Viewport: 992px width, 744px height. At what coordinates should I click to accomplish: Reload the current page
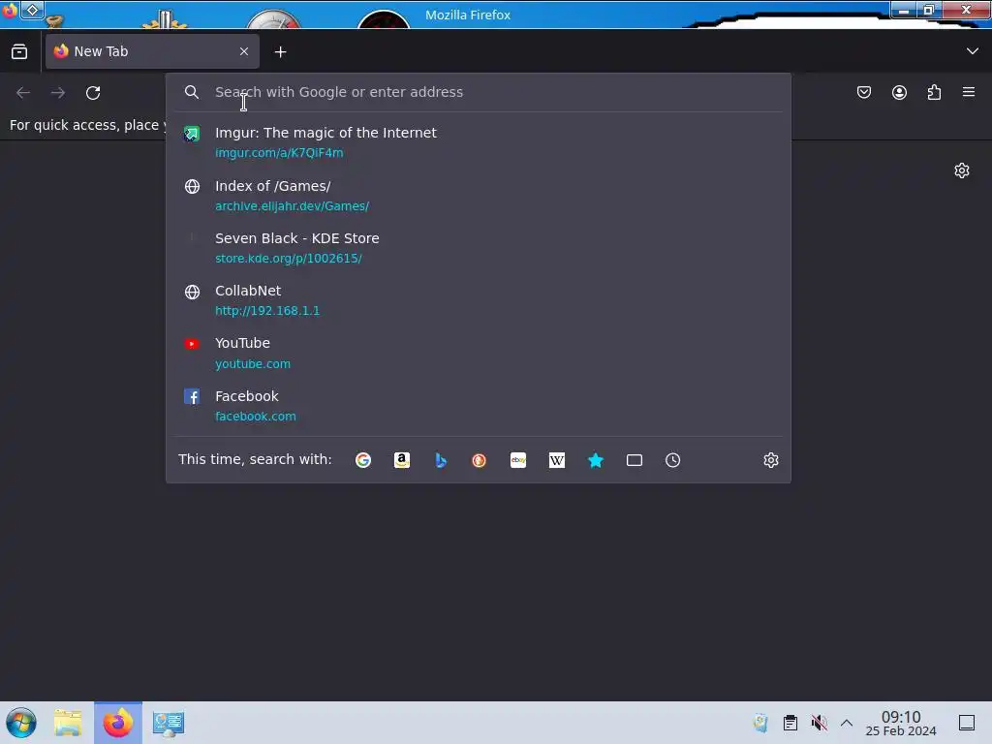pyautogui.click(x=93, y=92)
